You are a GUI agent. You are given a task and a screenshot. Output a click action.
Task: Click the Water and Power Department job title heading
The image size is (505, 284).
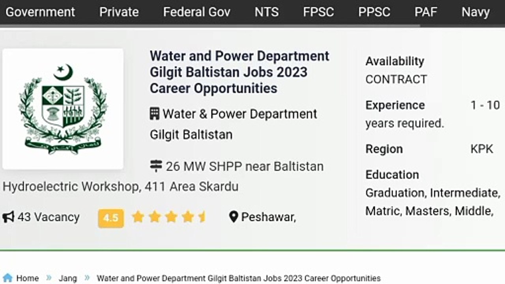pyautogui.click(x=239, y=72)
